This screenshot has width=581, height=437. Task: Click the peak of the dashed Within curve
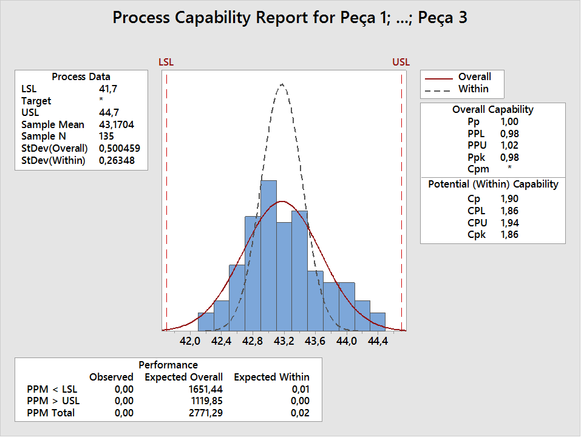click(282, 84)
